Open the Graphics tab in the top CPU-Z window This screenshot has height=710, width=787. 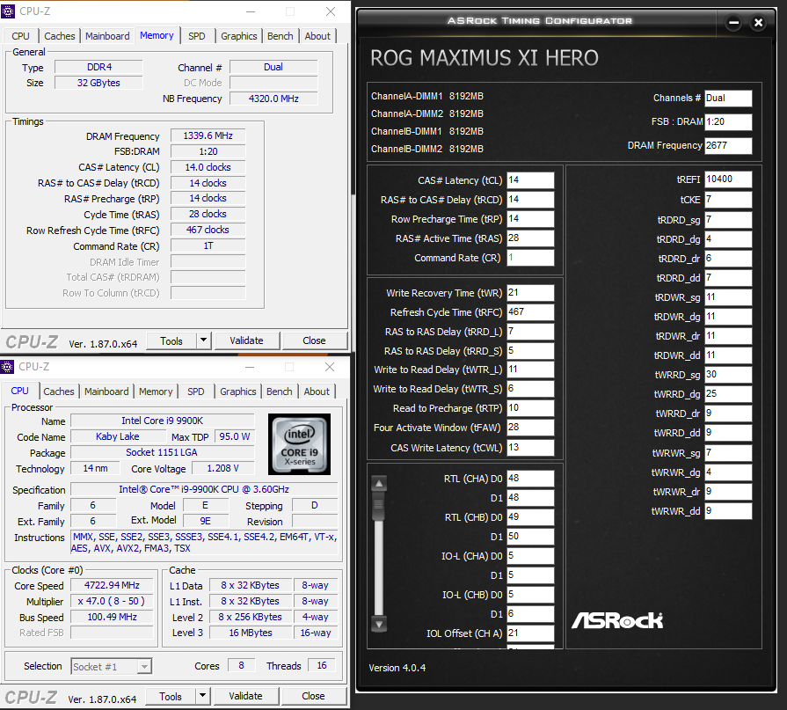point(239,36)
